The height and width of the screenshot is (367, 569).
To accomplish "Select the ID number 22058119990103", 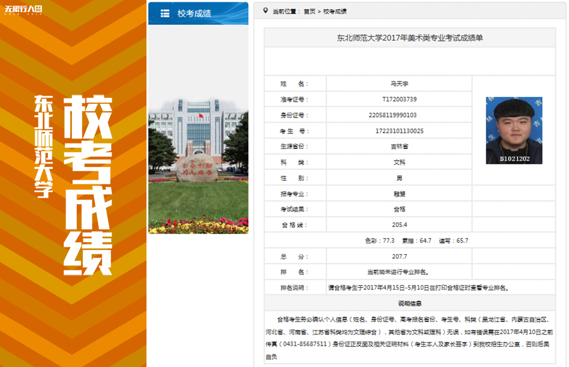I will 393,115.
